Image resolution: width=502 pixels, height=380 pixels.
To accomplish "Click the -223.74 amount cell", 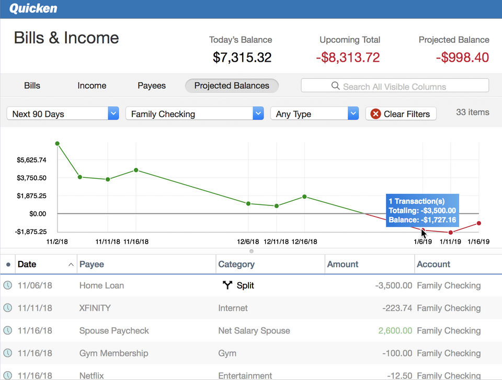I will click(x=397, y=308).
